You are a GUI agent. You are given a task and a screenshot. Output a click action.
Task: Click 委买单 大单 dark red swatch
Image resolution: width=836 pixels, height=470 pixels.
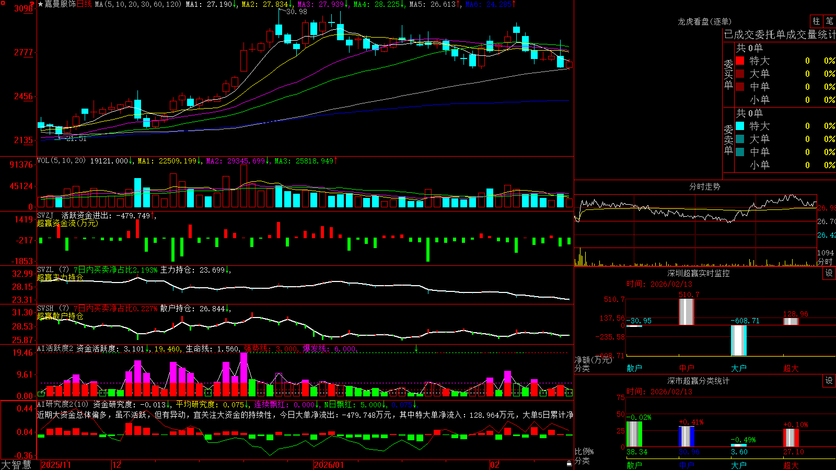740,74
